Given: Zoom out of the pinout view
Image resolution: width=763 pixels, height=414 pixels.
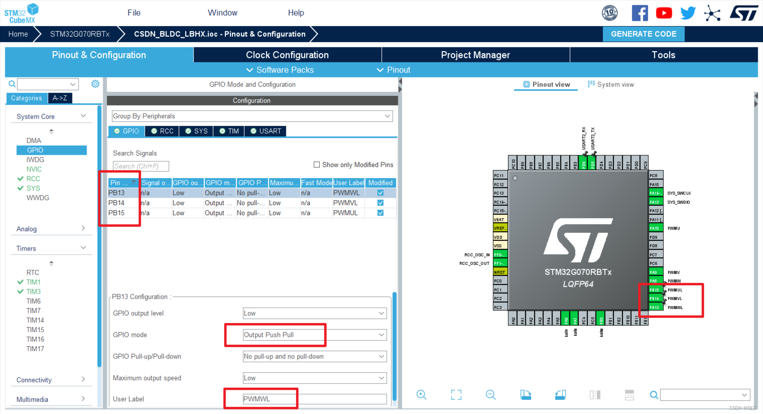Looking at the screenshot, I should coord(491,395).
